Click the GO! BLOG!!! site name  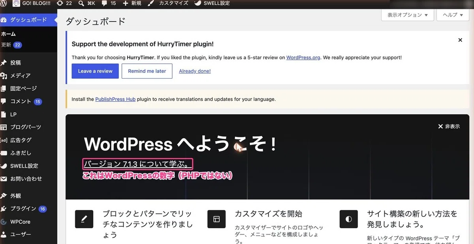[x=37, y=3]
